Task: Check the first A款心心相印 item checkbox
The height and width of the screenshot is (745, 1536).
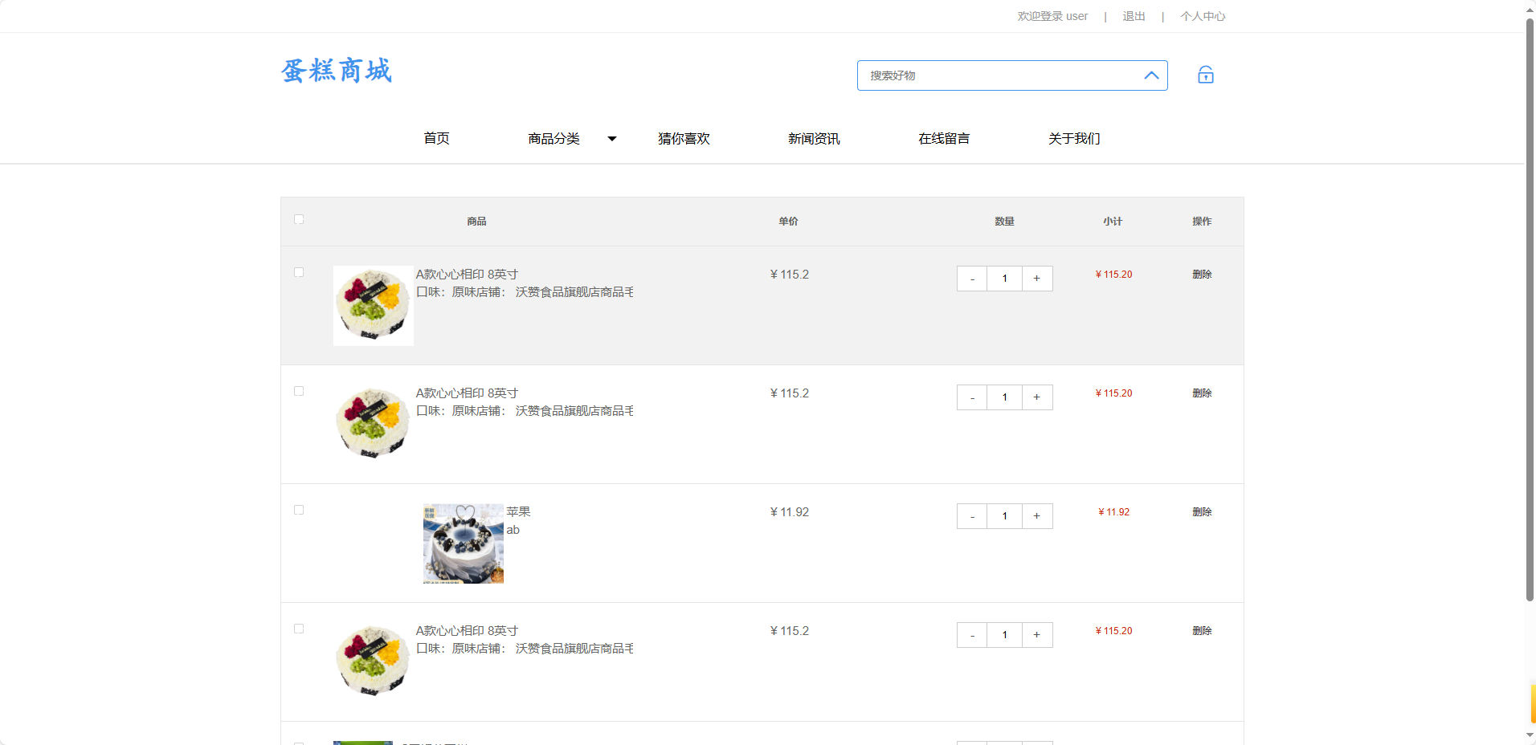Action: coord(299,272)
